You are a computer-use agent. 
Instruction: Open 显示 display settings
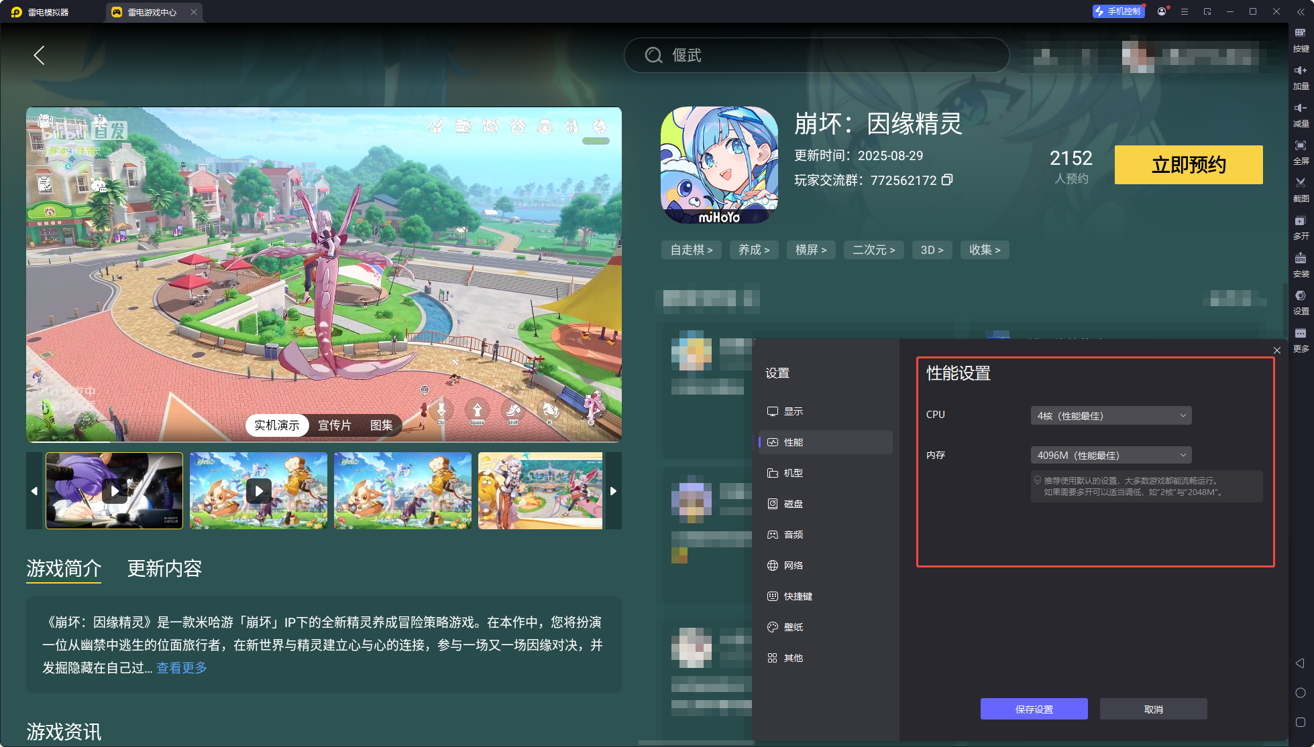coord(826,411)
